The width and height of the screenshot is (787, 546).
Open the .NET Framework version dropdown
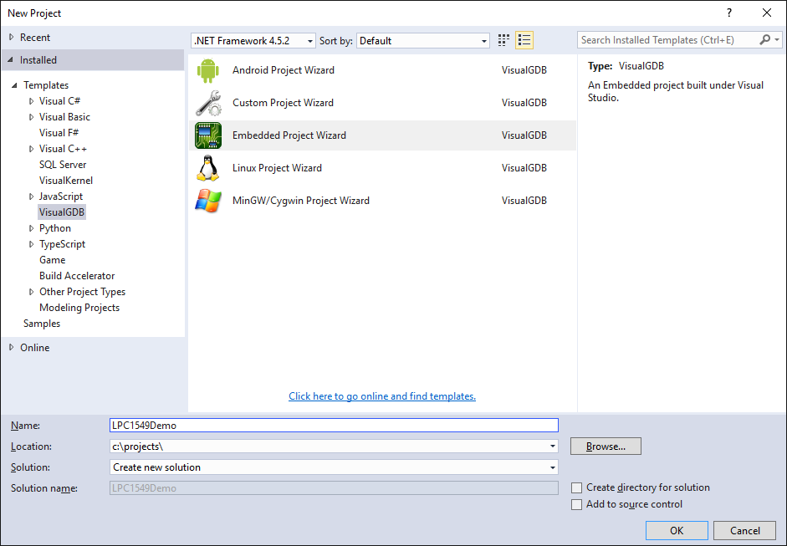[x=253, y=41]
